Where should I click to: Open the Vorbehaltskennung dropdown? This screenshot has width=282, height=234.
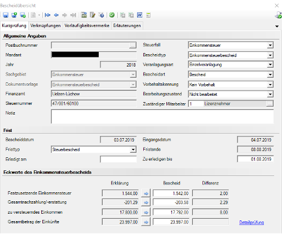click(270, 85)
